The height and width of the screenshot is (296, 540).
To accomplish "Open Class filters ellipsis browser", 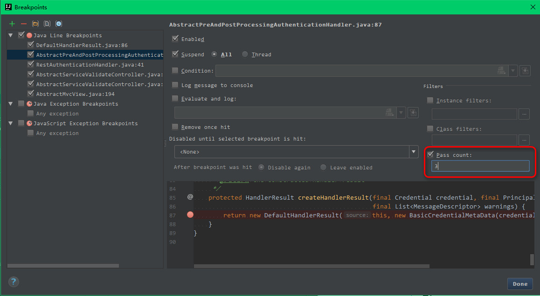I will pos(524,140).
